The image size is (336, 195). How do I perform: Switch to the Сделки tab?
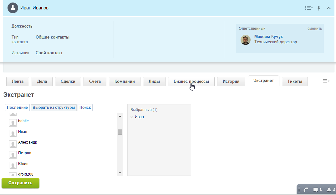(68, 81)
